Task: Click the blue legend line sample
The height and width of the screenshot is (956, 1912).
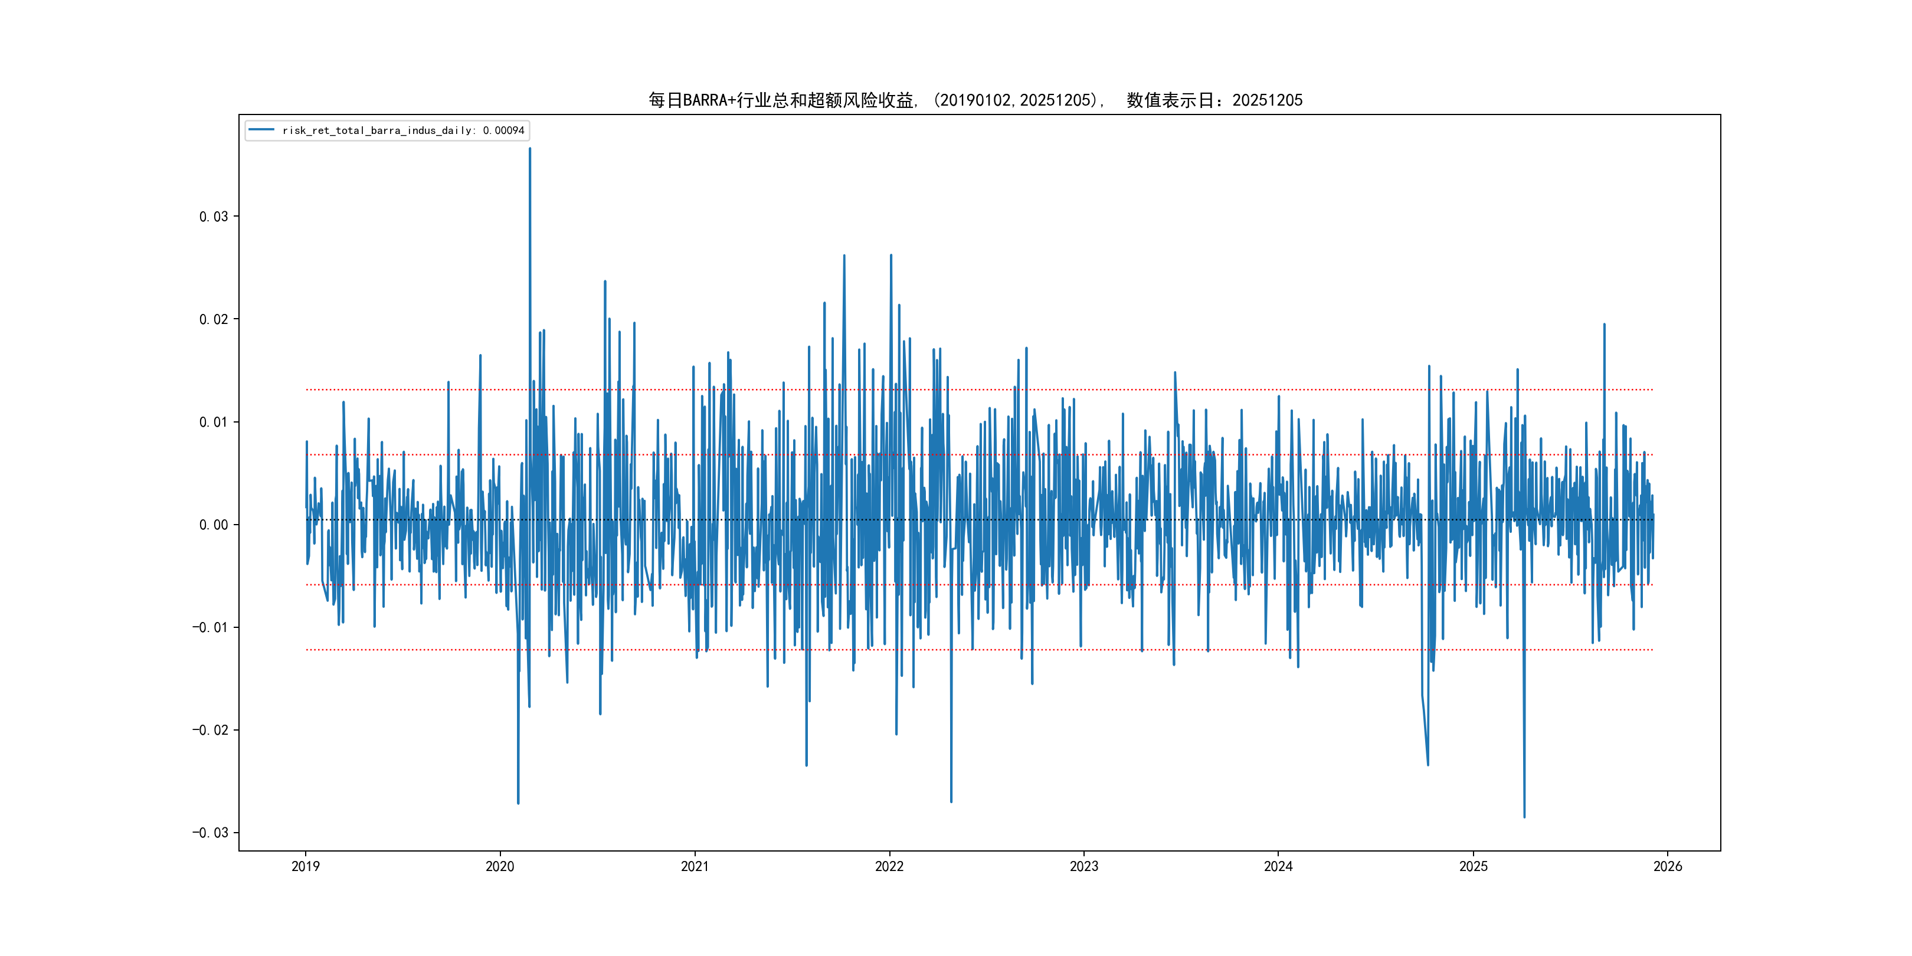Action: pos(261,130)
